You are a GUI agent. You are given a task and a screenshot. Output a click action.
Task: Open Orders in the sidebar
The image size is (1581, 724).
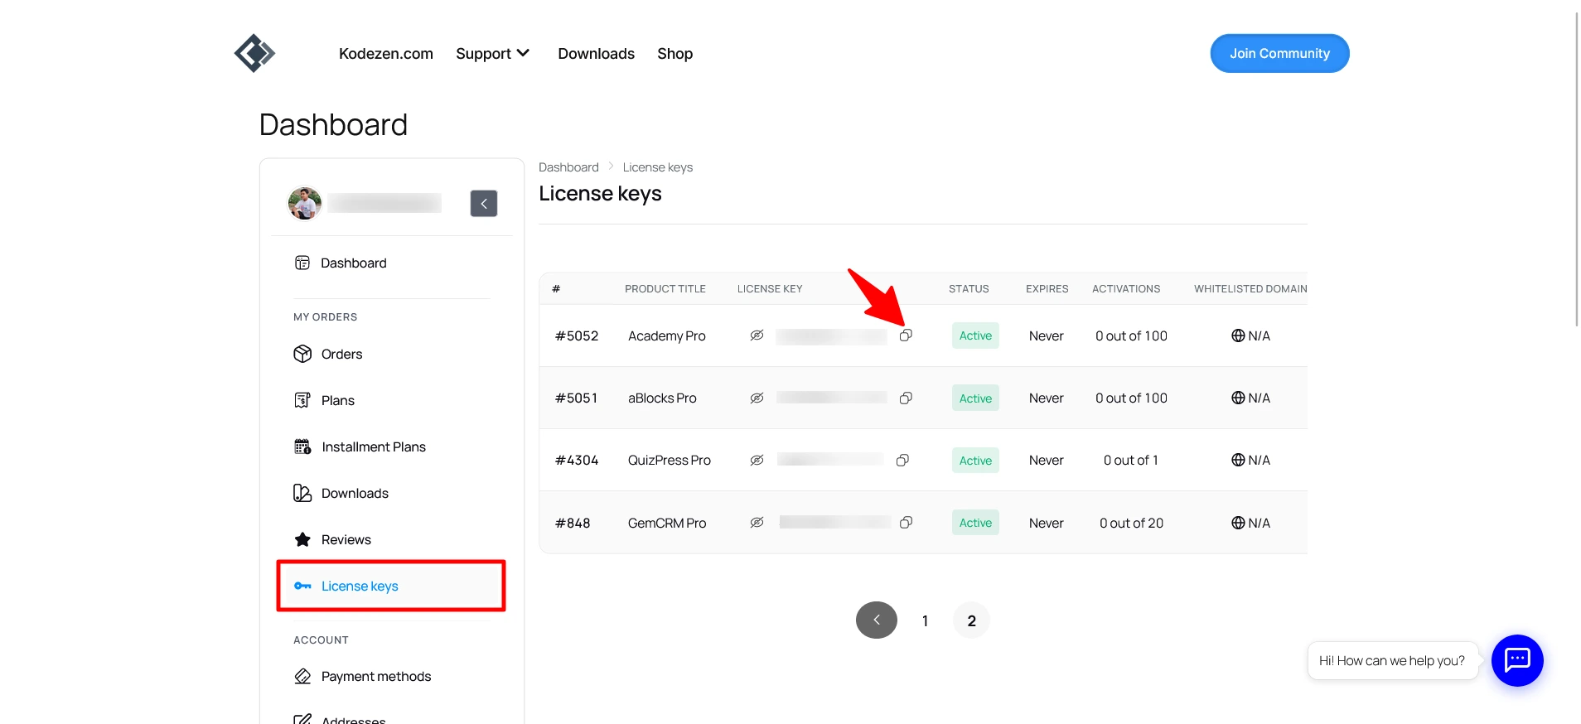328,354
